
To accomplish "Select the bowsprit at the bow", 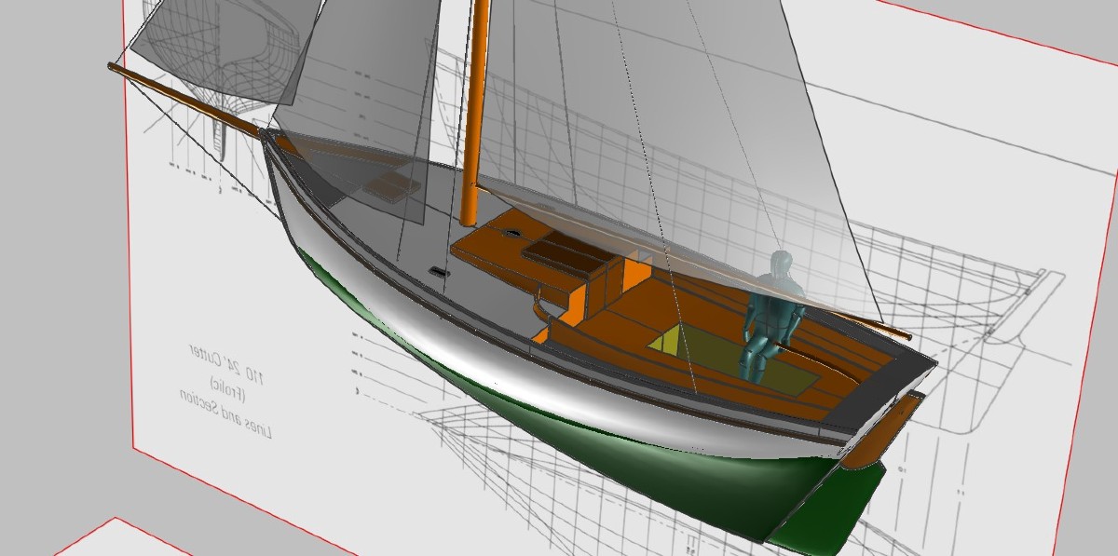I will click(x=186, y=98).
